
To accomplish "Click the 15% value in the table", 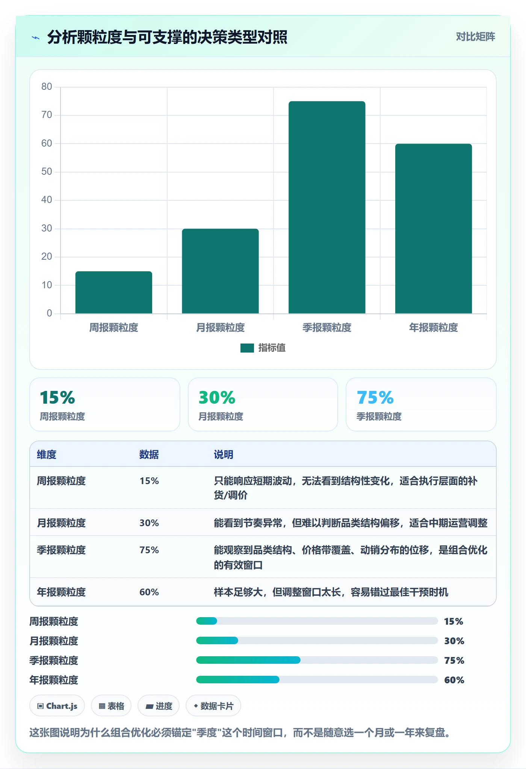I will coord(149,481).
